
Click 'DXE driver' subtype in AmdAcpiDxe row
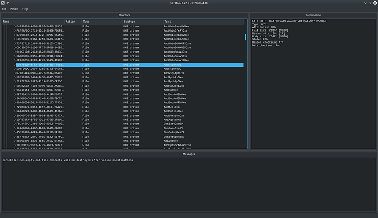pos(131,107)
